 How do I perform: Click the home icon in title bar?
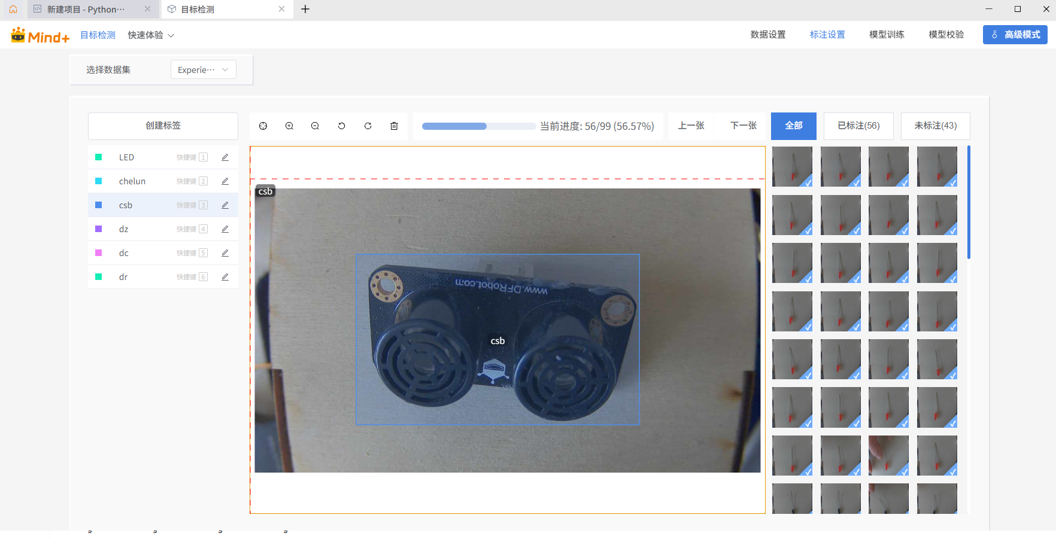coord(13,9)
